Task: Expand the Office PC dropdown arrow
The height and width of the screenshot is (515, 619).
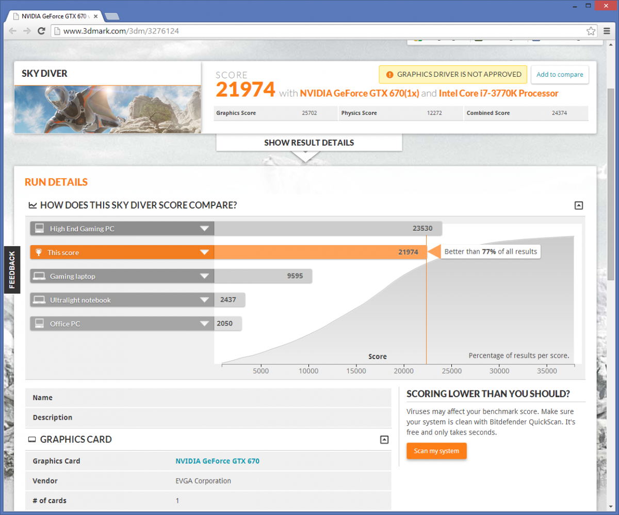Action: pyautogui.click(x=205, y=323)
